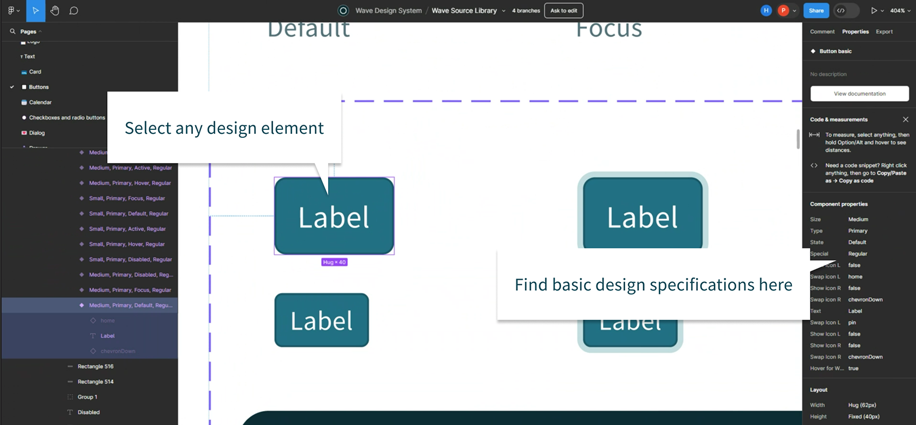916x425 pixels.
Task: Select the Hand tool
Action: click(55, 10)
